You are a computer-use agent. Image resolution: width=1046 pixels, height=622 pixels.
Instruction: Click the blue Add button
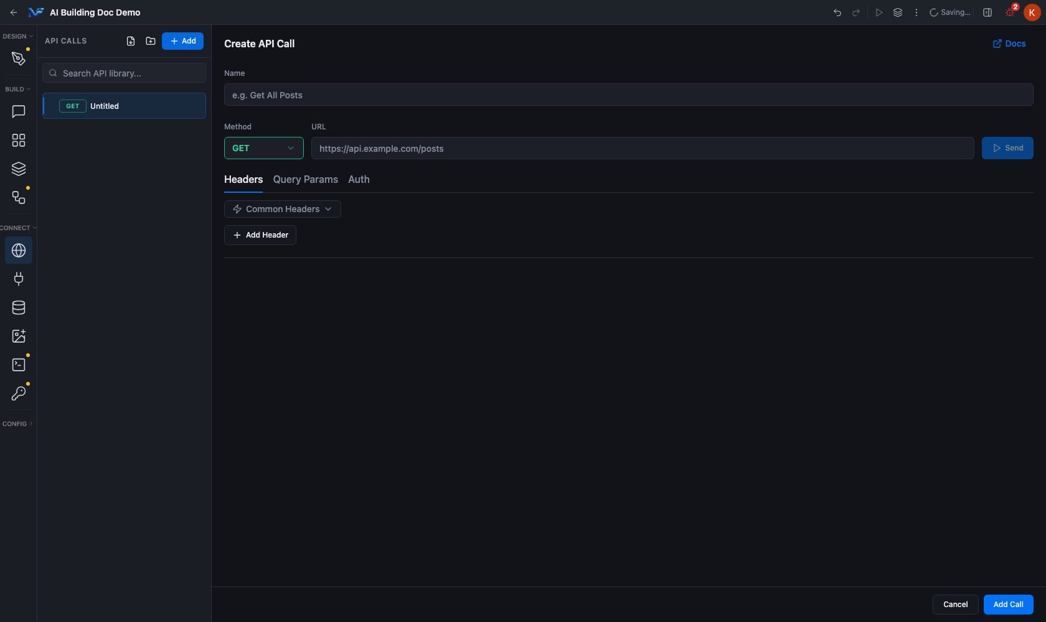[x=182, y=41]
